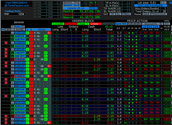Click the red D marker beside CADCHF
Image resolution: width=172 pixels, height=125 pixels.
coord(6,49)
